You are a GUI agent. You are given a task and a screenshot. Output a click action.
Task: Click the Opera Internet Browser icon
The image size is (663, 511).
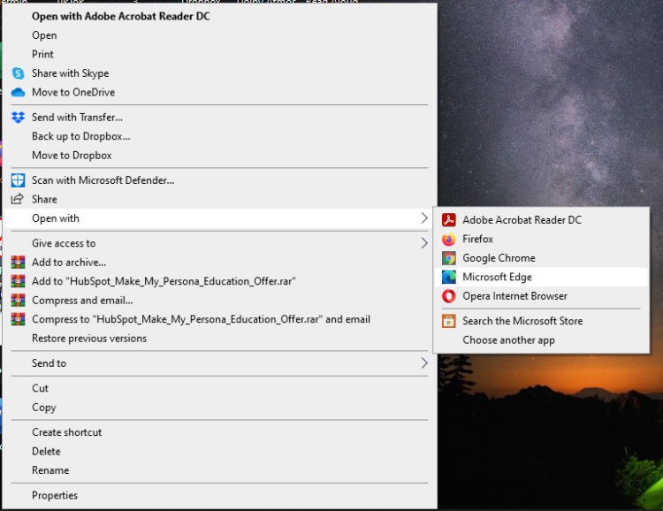[x=448, y=296]
